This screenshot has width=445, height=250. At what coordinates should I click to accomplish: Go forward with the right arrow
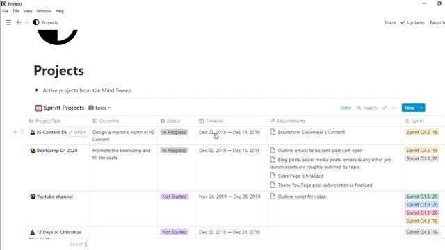26,22
